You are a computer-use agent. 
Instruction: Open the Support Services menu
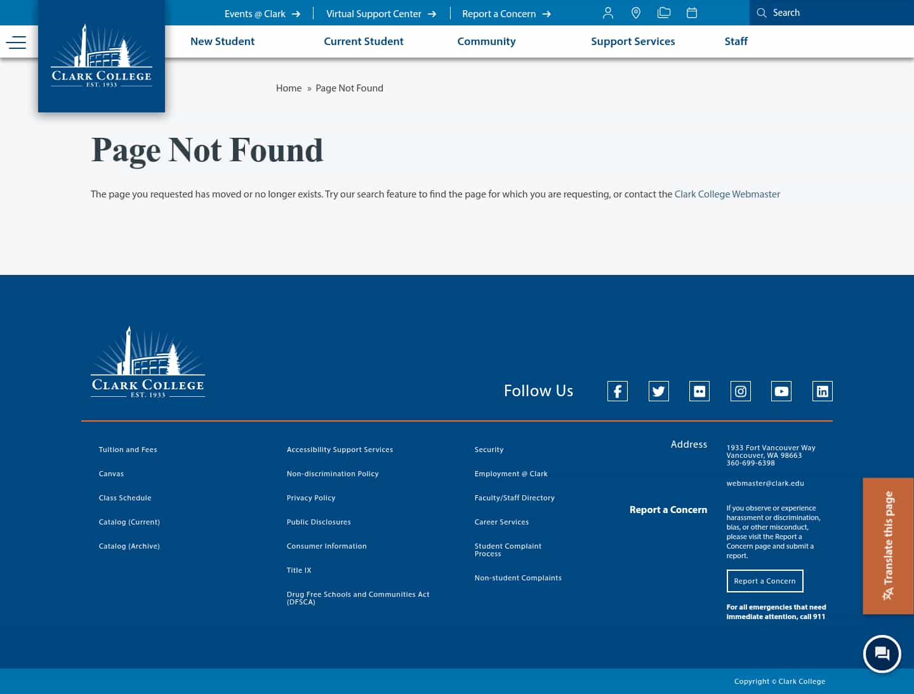pos(633,41)
